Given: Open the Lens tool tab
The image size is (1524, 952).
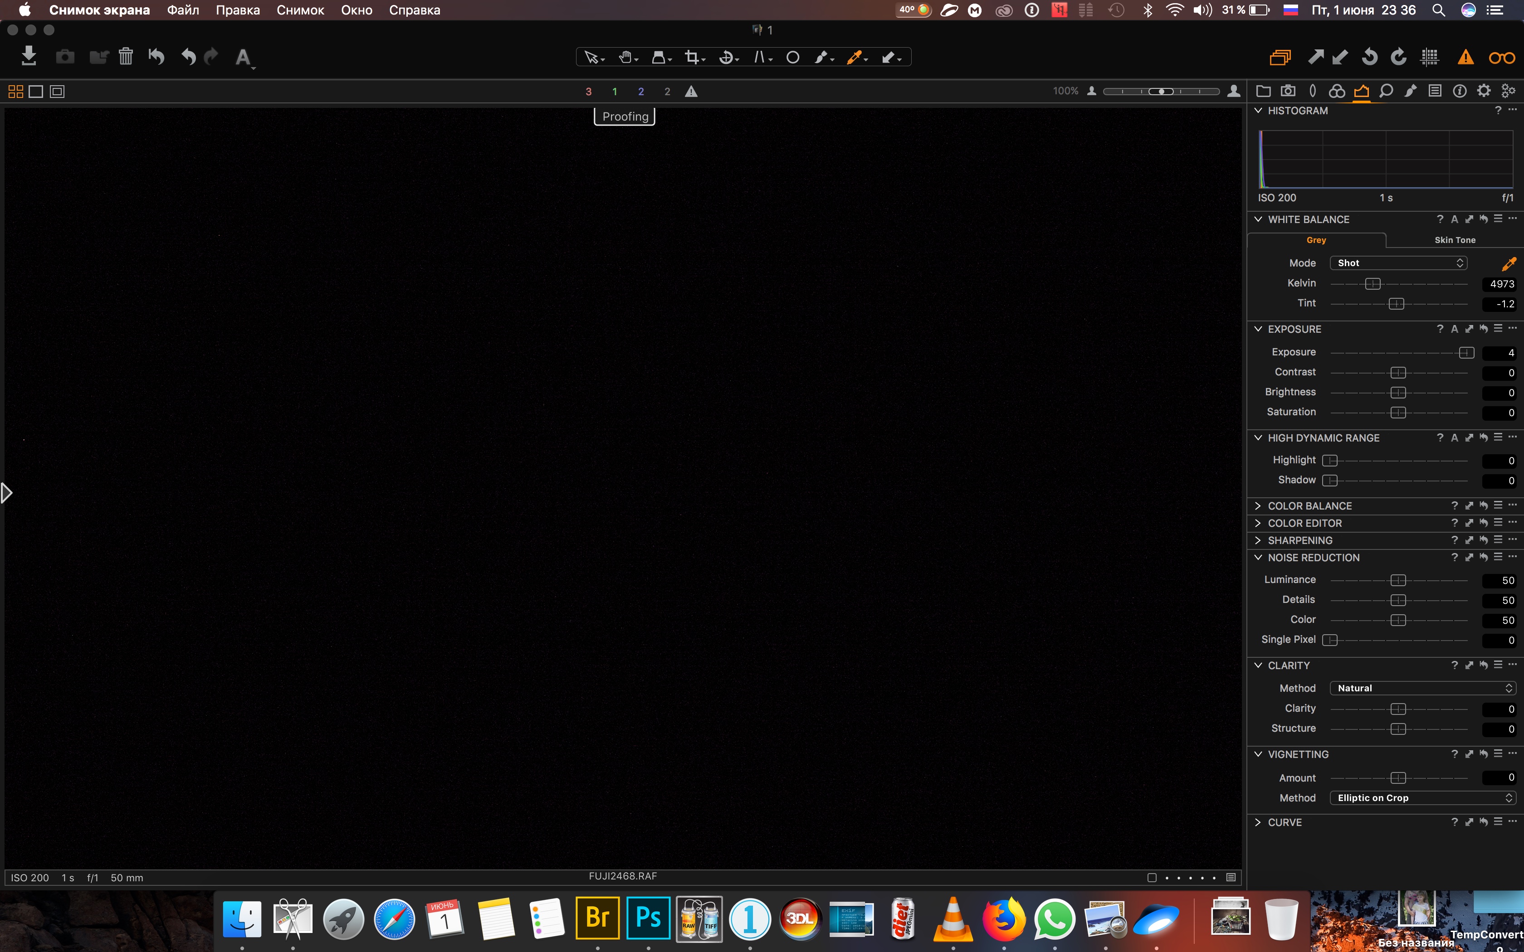Looking at the screenshot, I should pyautogui.click(x=1312, y=91).
